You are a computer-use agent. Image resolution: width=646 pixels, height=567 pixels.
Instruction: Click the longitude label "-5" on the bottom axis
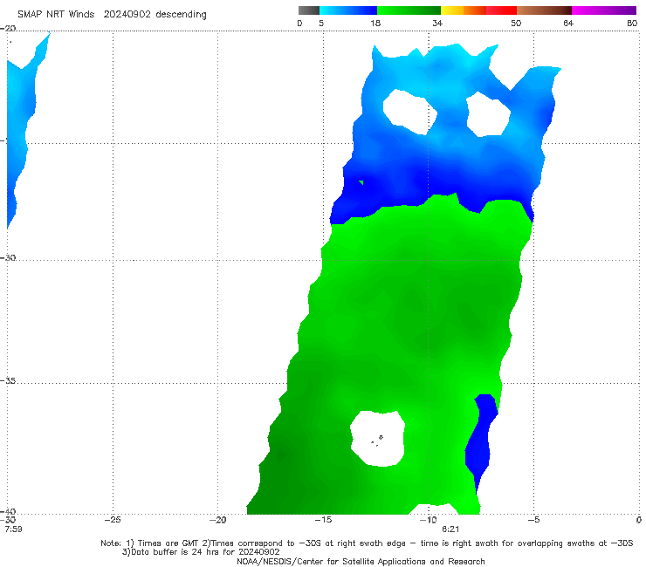point(533,520)
